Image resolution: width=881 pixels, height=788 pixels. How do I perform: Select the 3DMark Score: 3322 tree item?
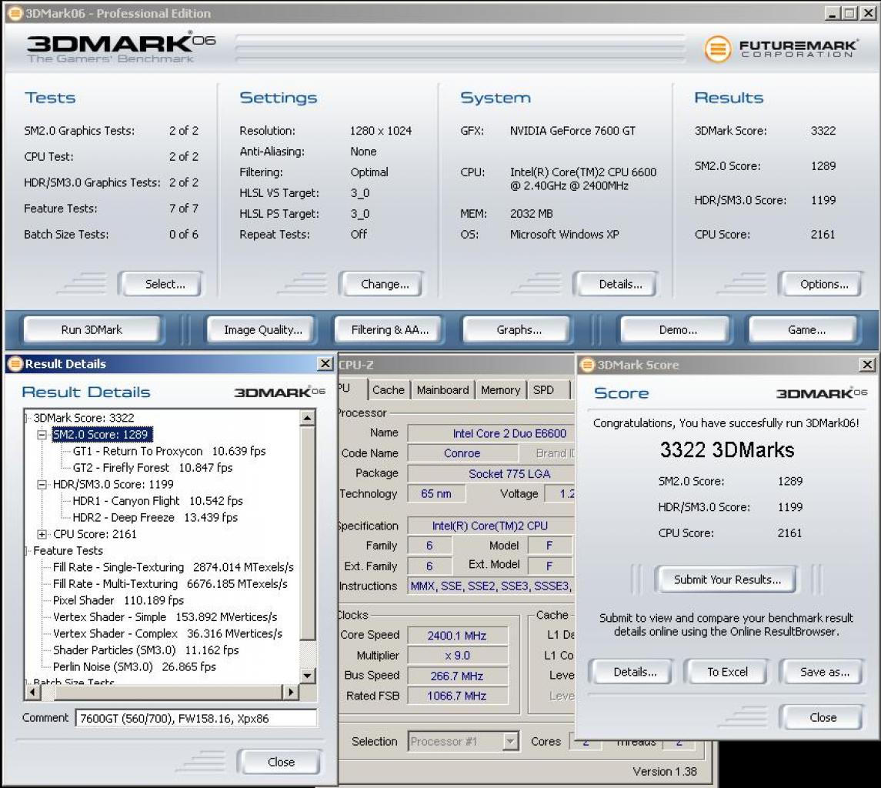[x=84, y=418]
